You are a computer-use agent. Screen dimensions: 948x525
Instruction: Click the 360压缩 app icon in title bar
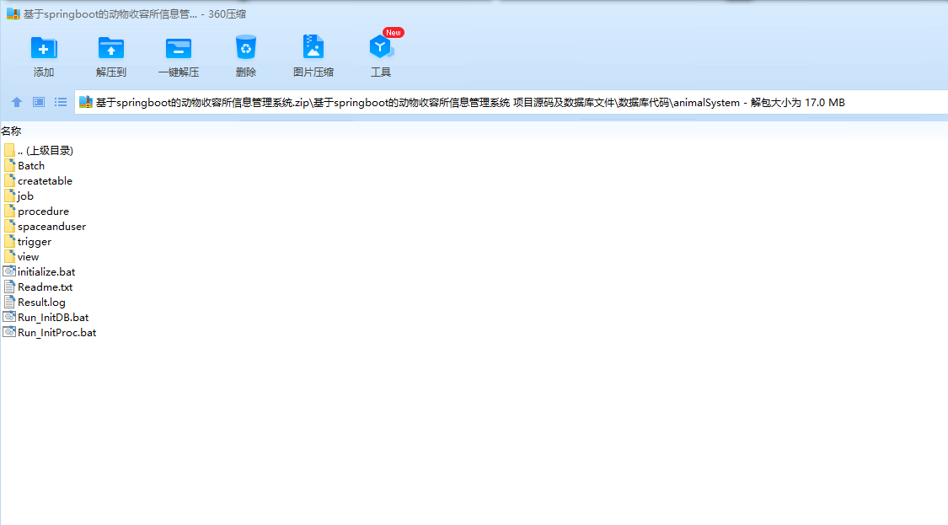point(13,14)
